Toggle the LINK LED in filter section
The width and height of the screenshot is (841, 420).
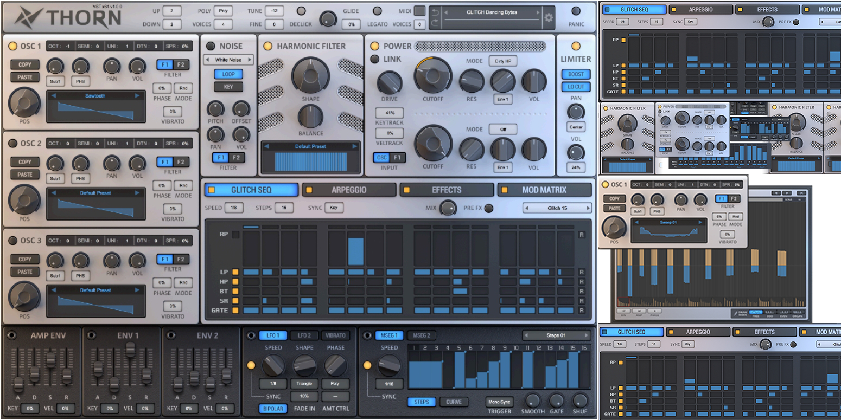click(374, 59)
